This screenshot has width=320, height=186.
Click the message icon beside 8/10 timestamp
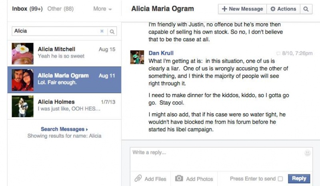(x=278, y=54)
